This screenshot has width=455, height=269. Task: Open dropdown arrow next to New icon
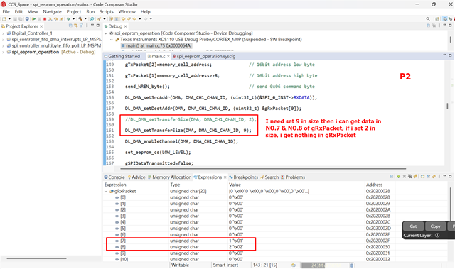click(9, 19)
